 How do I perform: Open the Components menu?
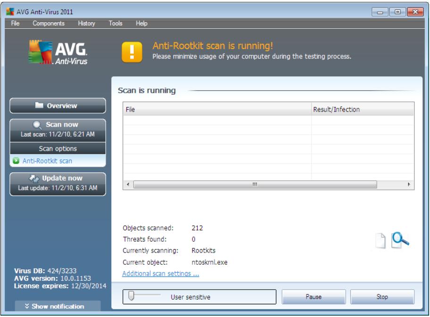[49, 23]
